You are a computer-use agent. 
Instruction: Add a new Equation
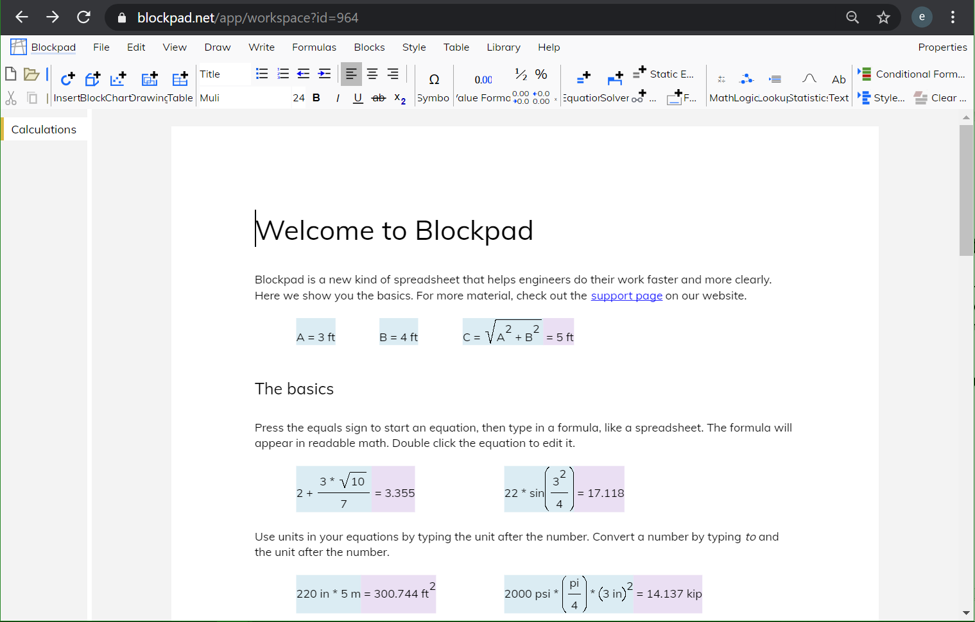click(x=583, y=79)
